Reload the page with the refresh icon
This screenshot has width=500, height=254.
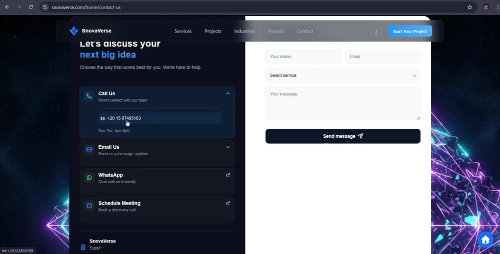(x=31, y=7)
